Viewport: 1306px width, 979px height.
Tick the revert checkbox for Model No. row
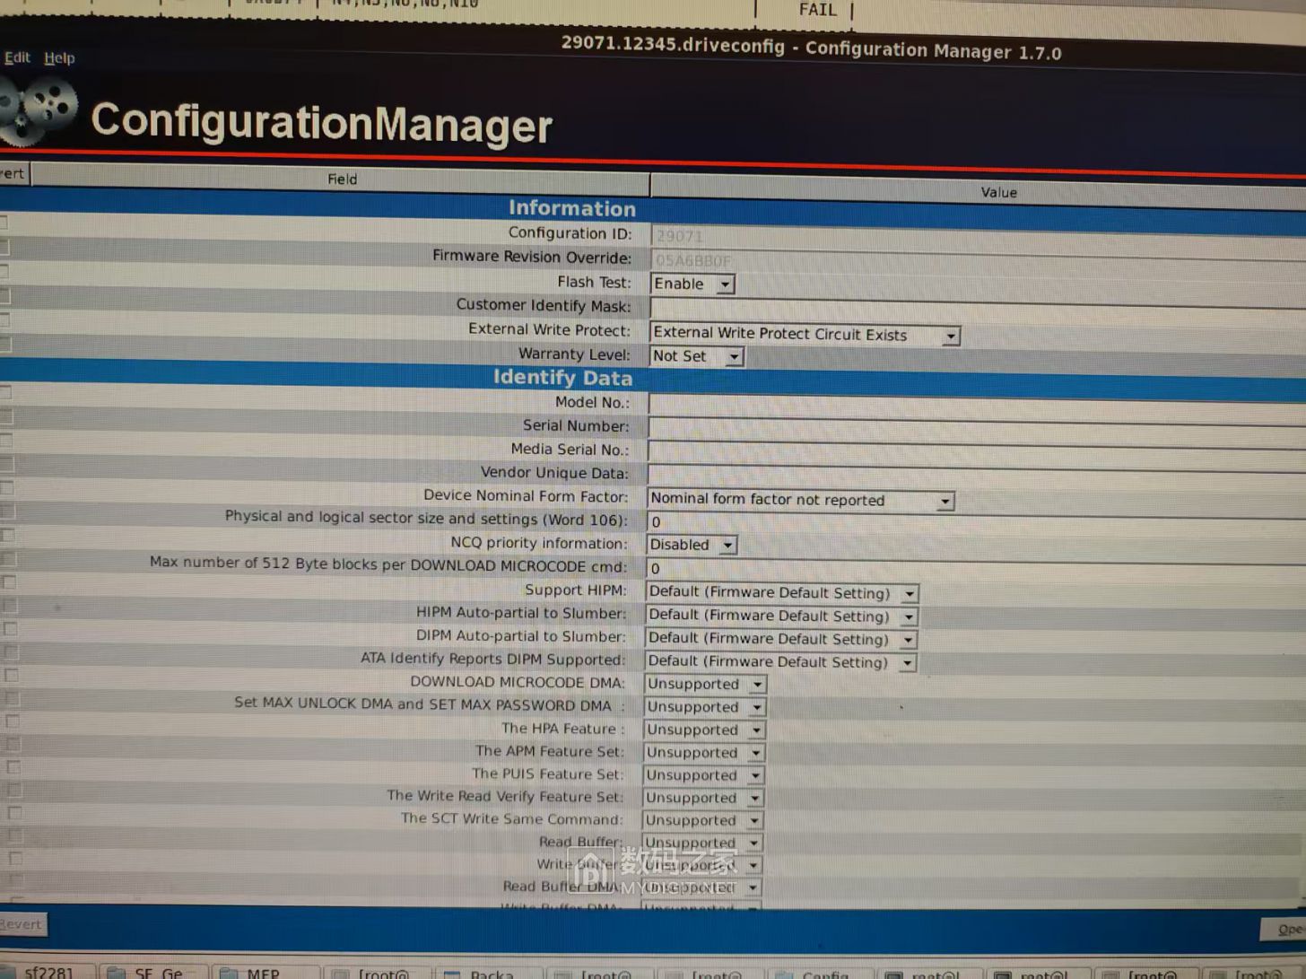point(4,392)
